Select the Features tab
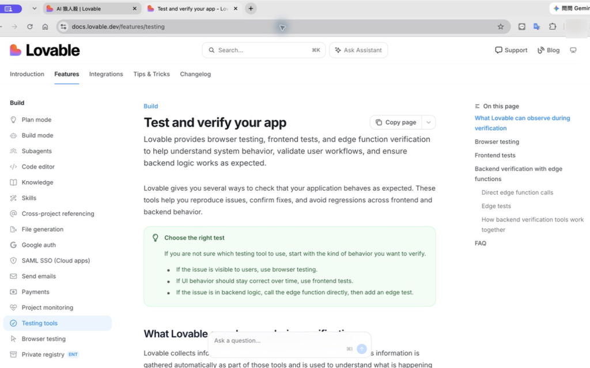This screenshot has width=590, height=368. 67,74
